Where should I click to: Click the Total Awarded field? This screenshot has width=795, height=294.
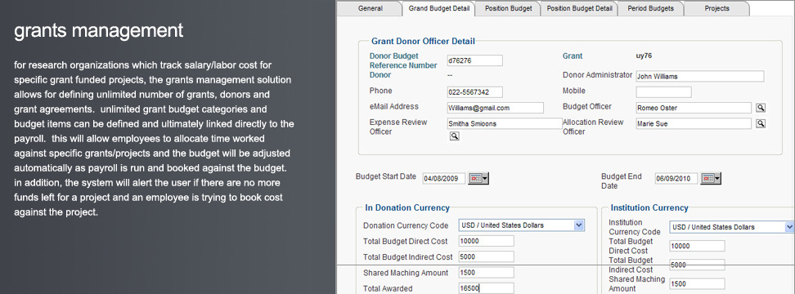point(486,288)
